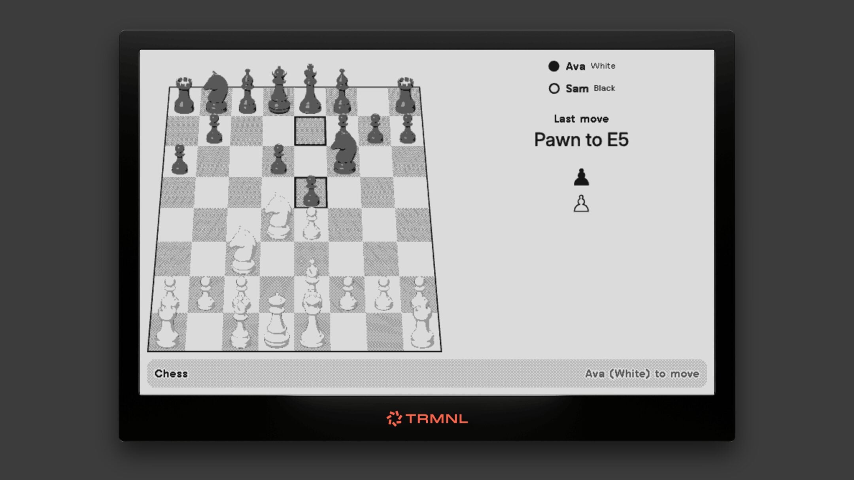The width and height of the screenshot is (854, 480).
Task: Click the hollow circle beside Sam
Action: click(x=554, y=88)
